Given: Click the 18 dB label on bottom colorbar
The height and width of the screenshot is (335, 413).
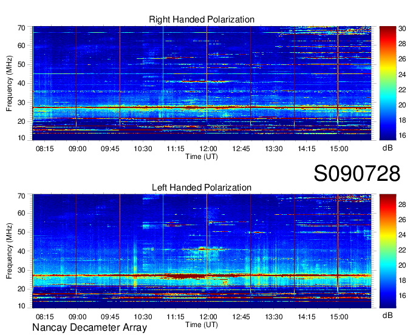Looking at the screenshot, I should tap(402, 280).
